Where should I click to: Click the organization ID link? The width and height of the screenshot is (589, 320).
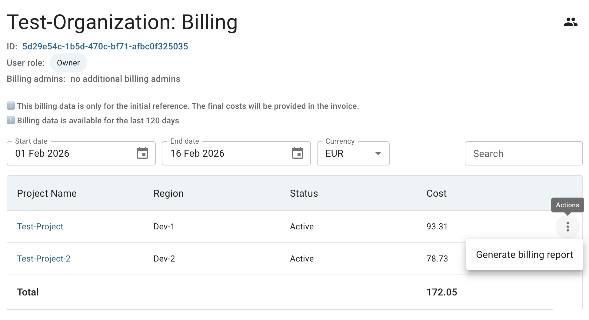tap(105, 46)
